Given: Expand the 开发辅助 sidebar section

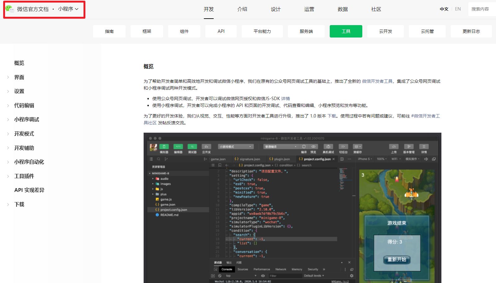Looking at the screenshot, I should (x=24, y=148).
